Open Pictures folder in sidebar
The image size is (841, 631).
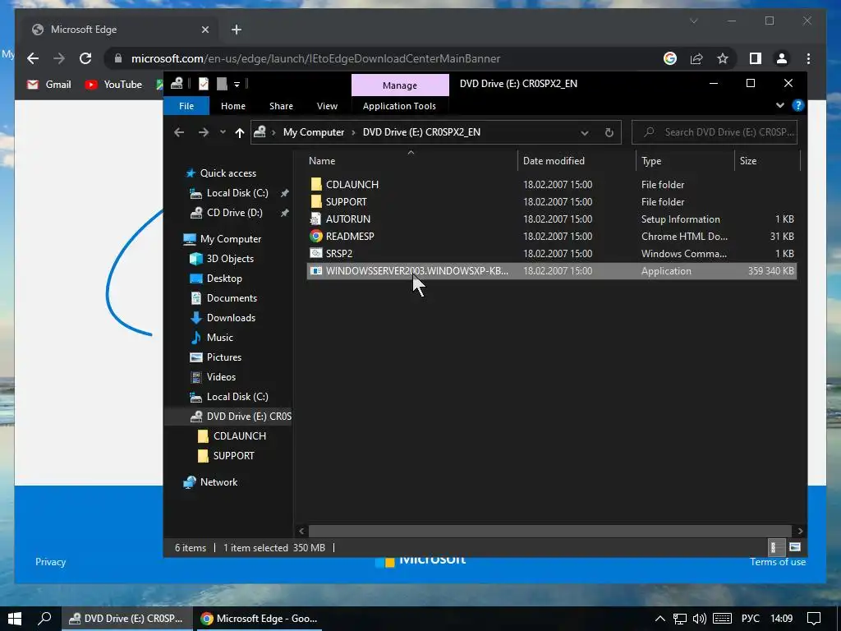coord(224,357)
